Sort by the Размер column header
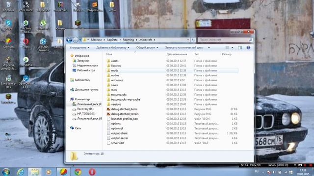The height and width of the screenshot is (176, 314). pyautogui.click(x=227, y=54)
